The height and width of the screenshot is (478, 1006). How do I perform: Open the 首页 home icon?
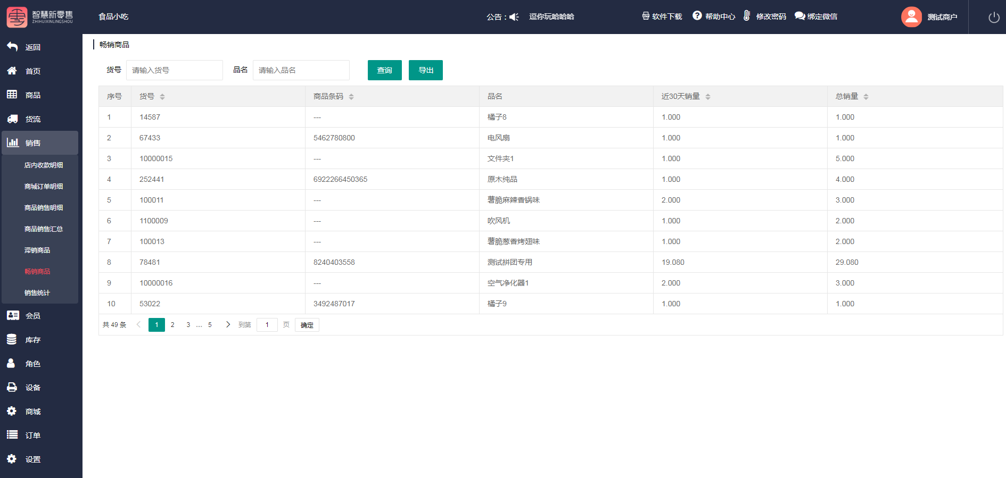[12, 71]
